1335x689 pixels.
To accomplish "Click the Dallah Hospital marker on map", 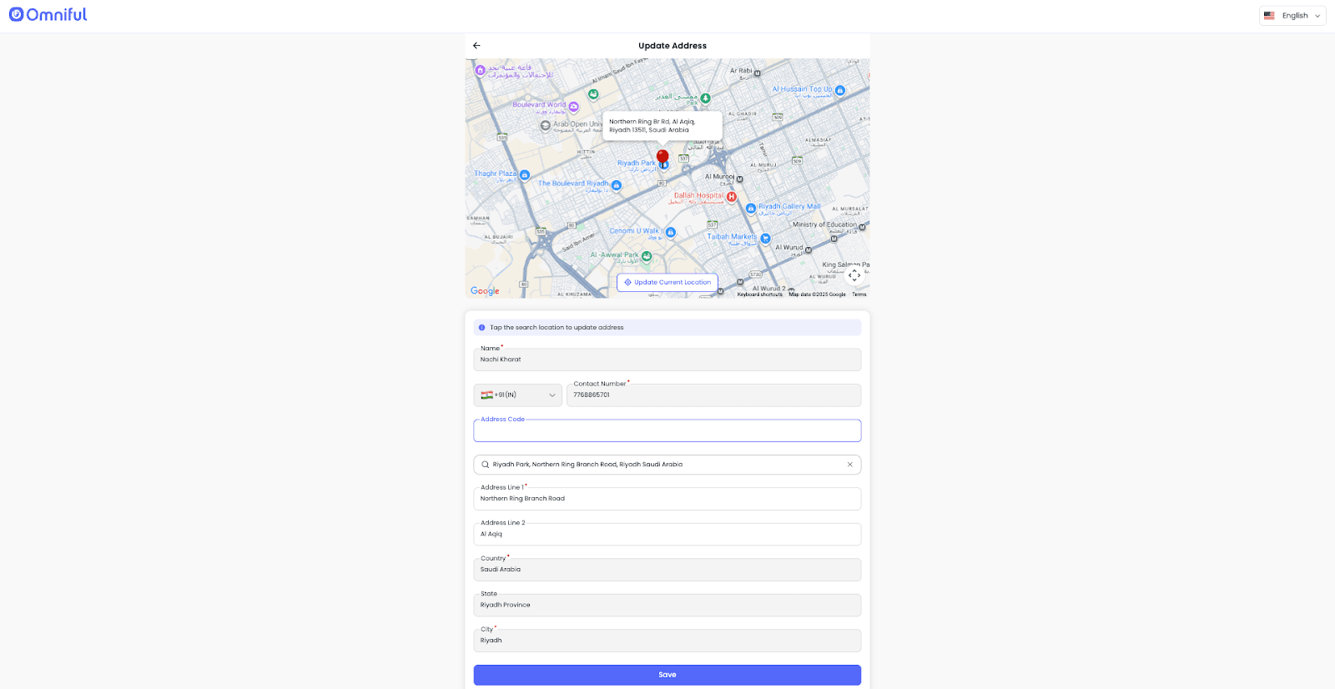I will coord(731,197).
